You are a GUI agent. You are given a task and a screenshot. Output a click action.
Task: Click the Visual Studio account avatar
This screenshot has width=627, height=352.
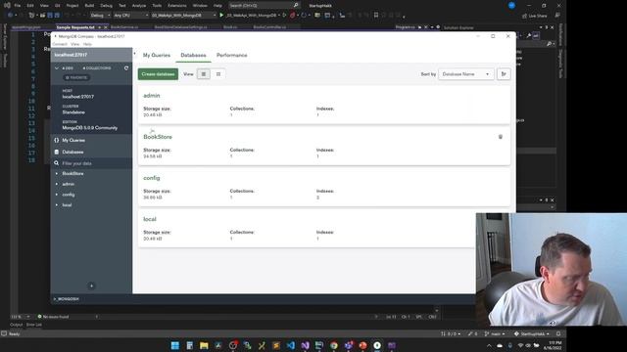(x=511, y=6)
